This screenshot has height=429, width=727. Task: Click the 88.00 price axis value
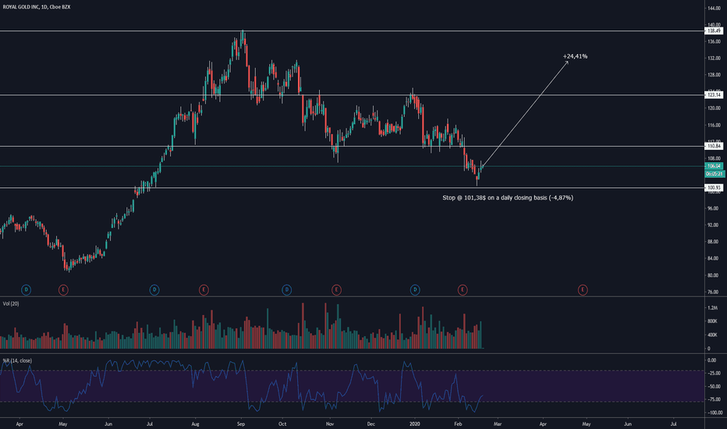tap(713, 242)
